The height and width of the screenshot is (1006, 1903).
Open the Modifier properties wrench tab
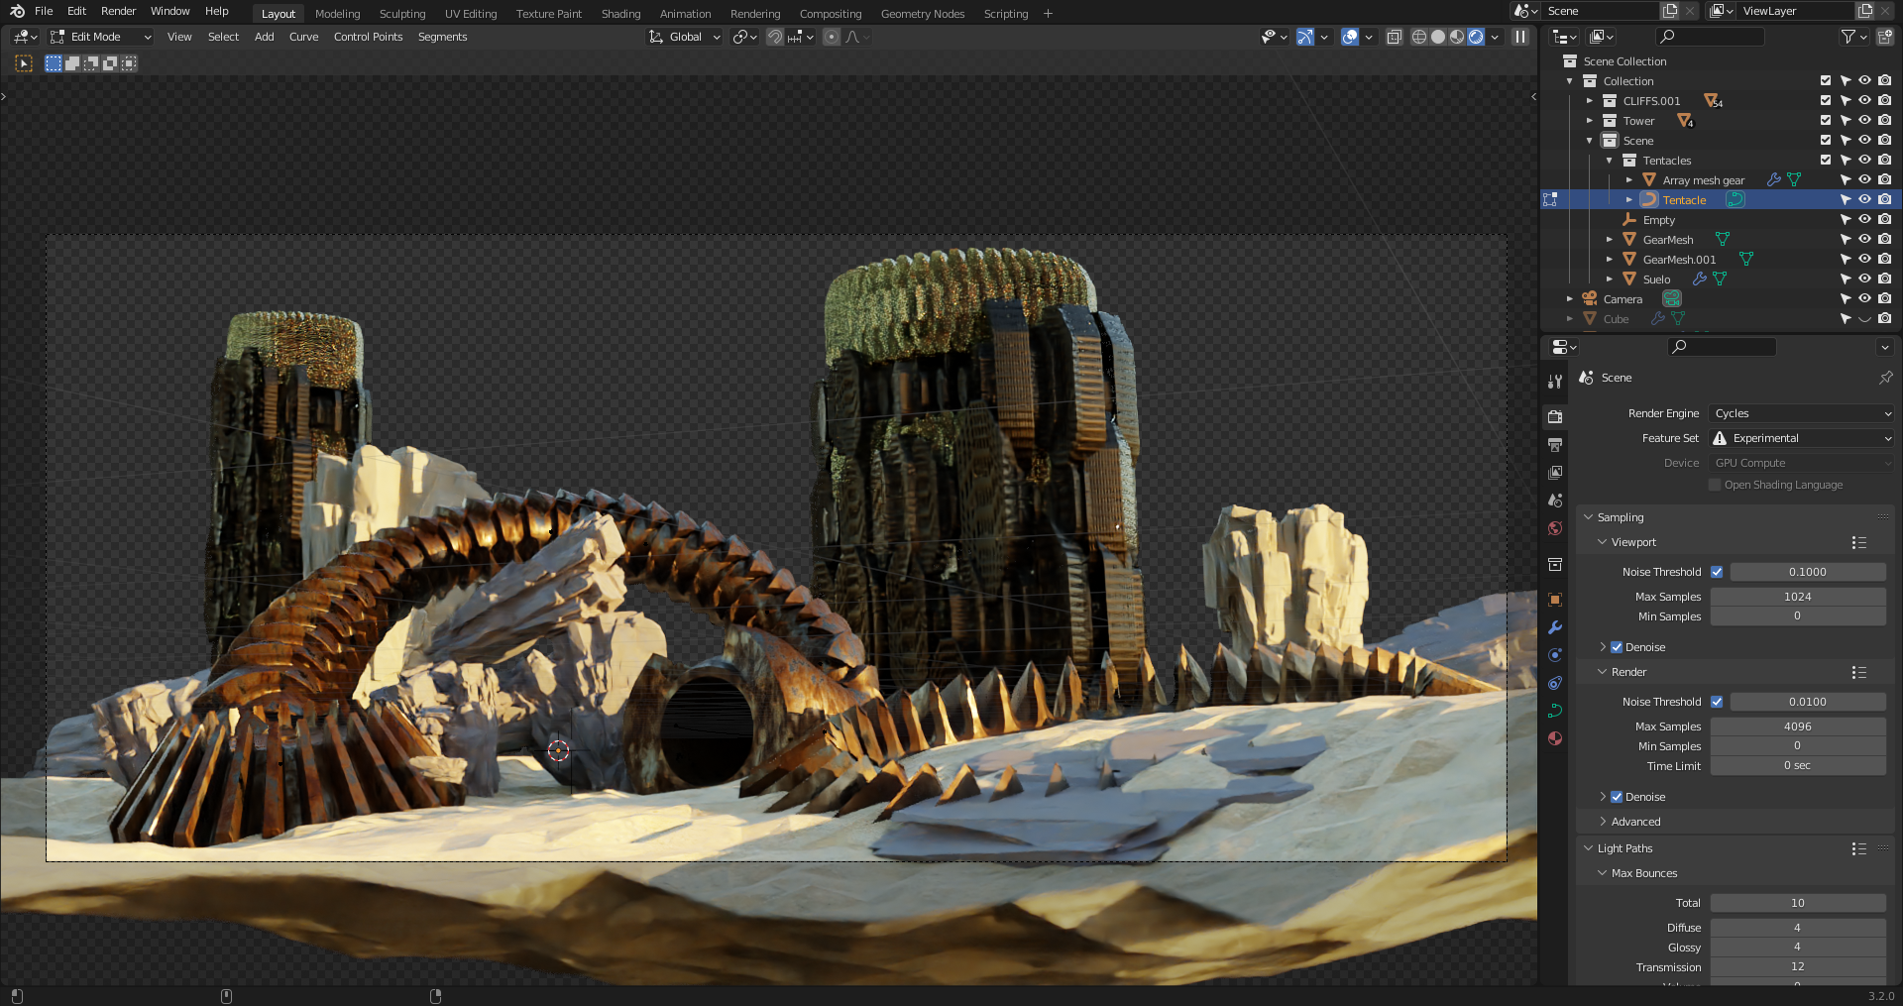[x=1554, y=627]
